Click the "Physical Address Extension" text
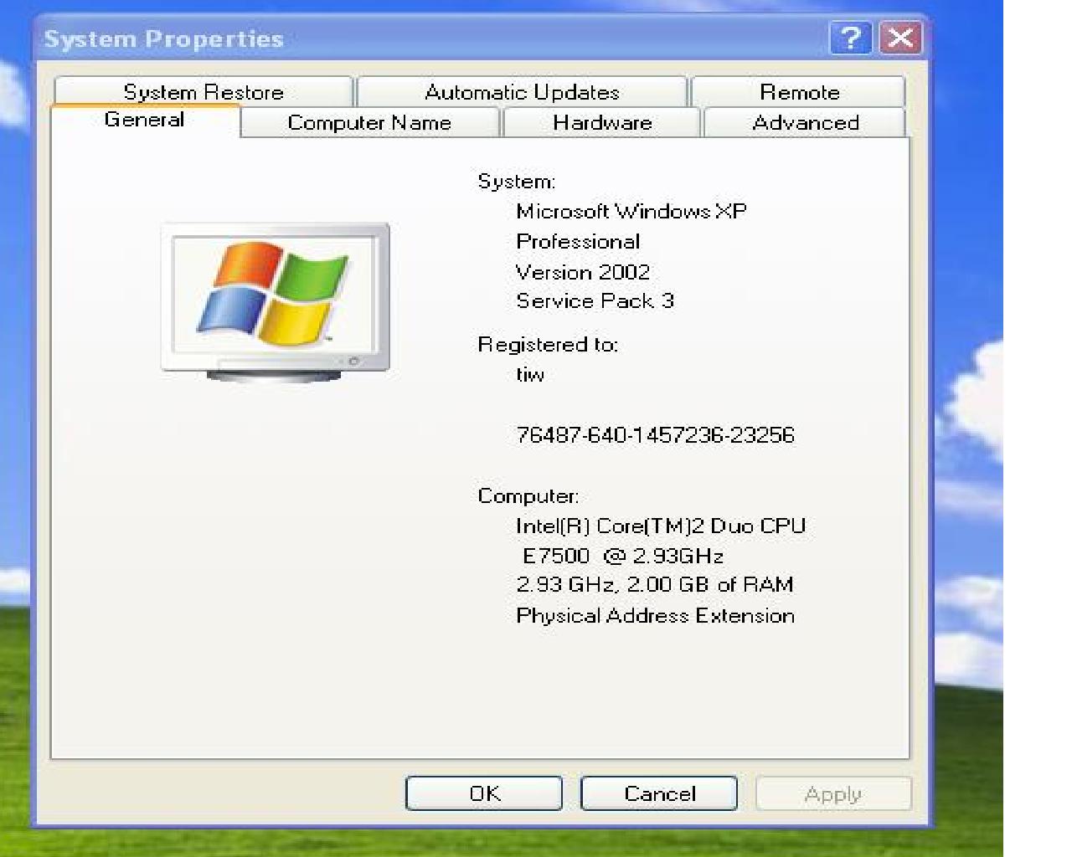 (x=655, y=616)
